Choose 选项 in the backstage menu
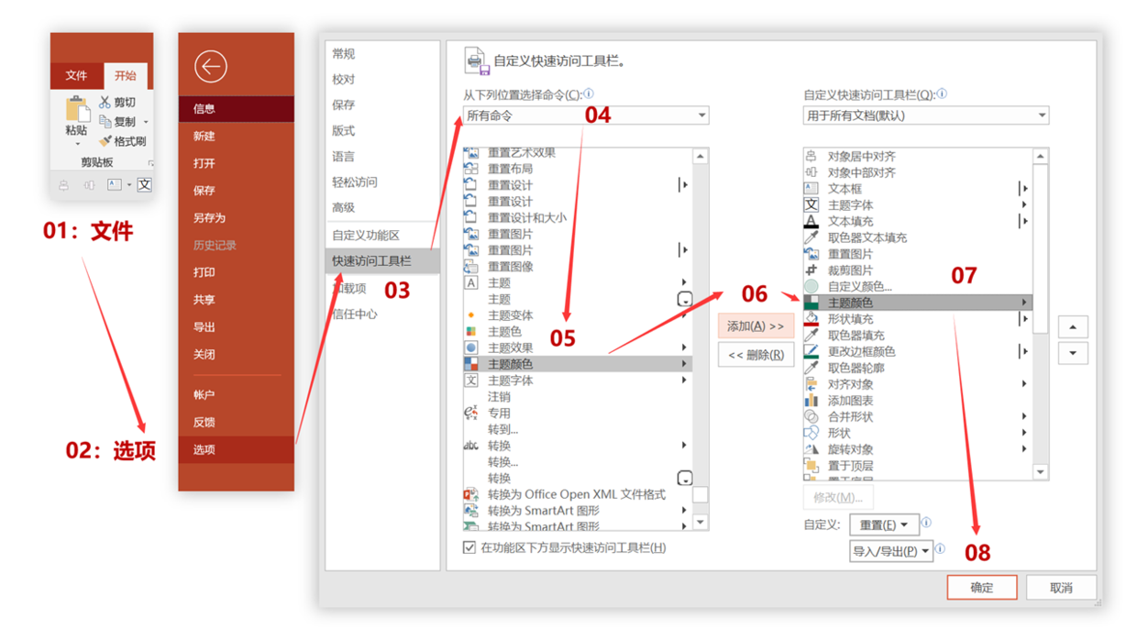 pos(237,449)
